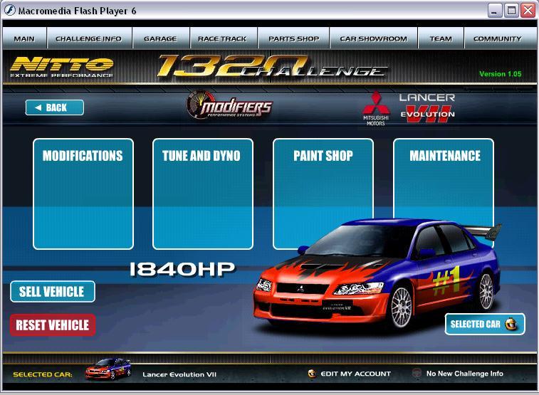Go to CHALLENGE INFO tab

89,38
